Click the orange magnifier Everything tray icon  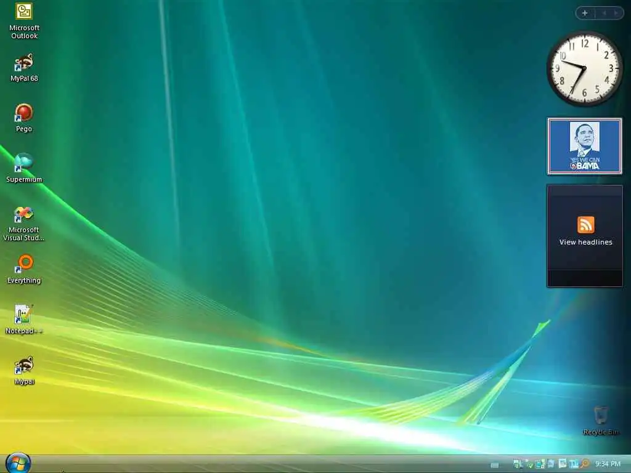(x=585, y=464)
